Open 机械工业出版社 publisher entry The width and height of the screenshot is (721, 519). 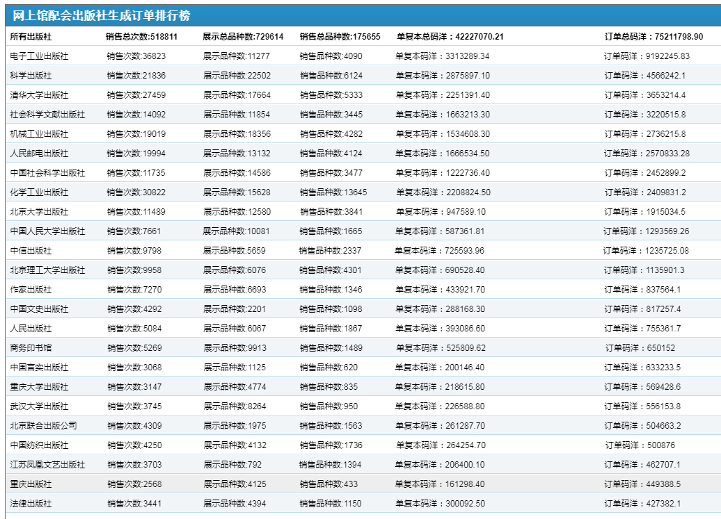coord(39,134)
